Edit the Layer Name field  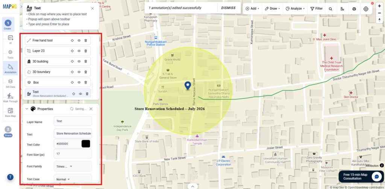pos(73,121)
